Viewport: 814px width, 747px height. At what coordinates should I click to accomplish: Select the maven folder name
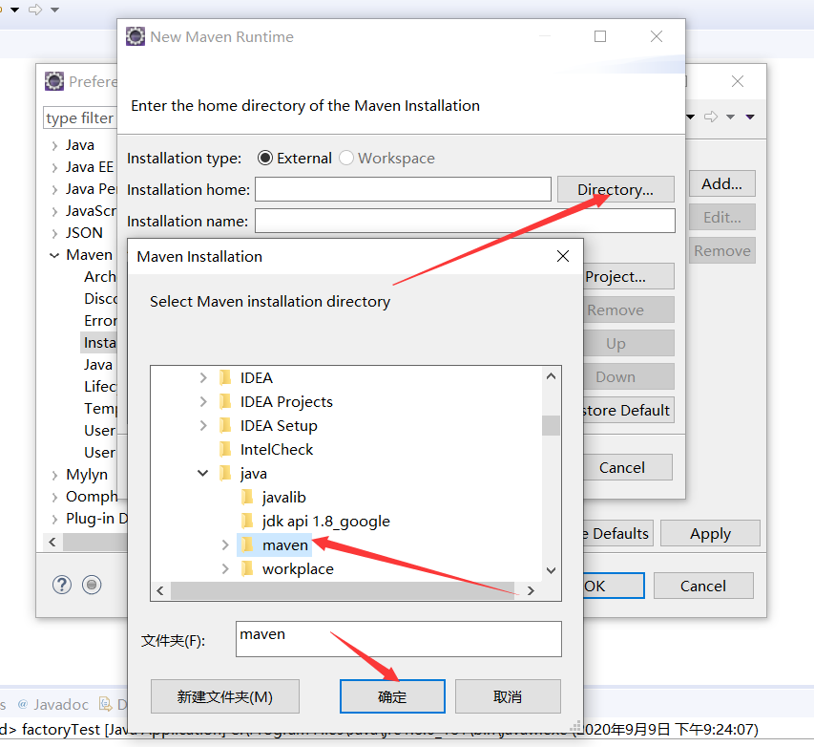pyautogui.click(x=285, y=545)
